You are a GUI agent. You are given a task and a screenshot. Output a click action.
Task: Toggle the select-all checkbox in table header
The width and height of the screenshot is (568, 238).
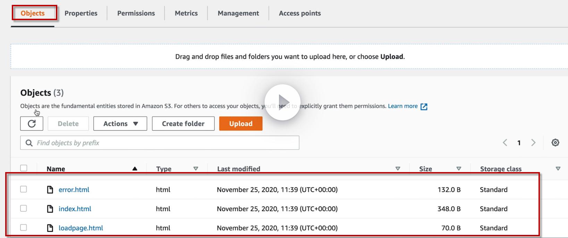coord(24,168)
